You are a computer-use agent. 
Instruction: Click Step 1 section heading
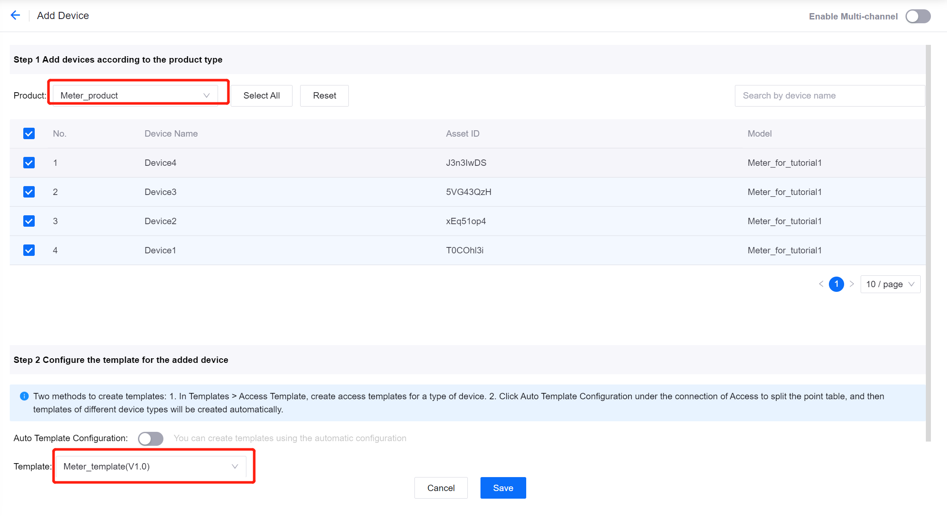click(x=118, y=60)
